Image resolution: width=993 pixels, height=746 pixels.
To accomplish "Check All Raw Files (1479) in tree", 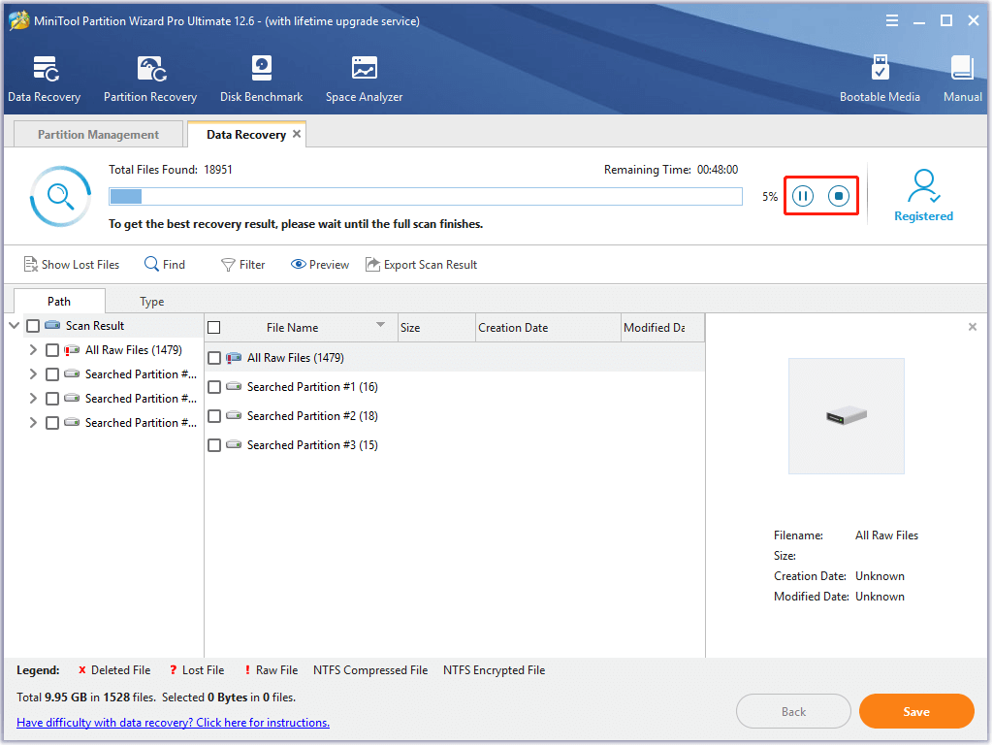I will [52, 350].
